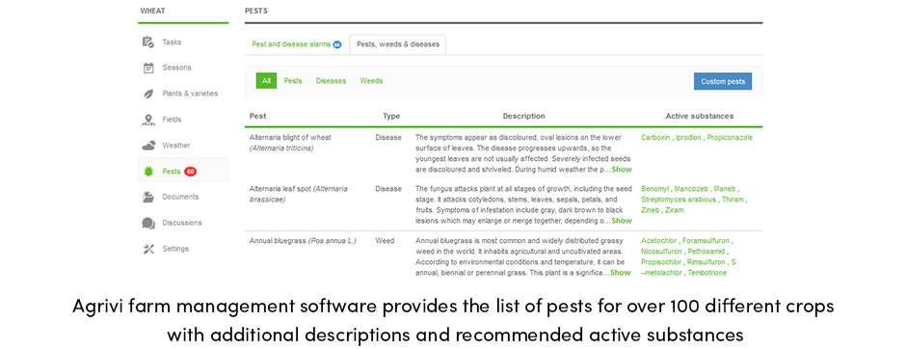The height and width of the screenshot is (349, 906).
Task: Filter the list by Weeds
Action: click(x=371, y=81)
